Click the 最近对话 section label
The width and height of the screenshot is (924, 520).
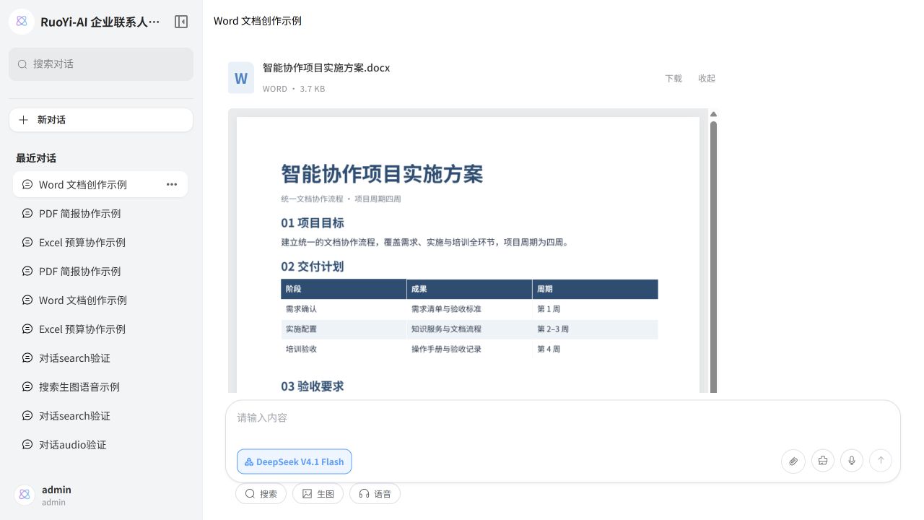[x=36, y=158]
